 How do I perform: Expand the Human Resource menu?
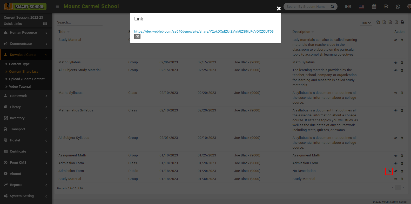[x=25, y=33]
